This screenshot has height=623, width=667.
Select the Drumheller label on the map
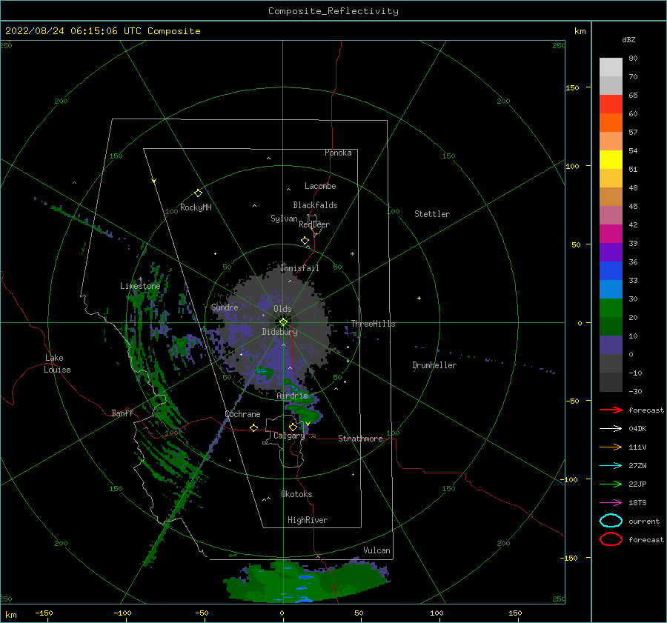[x=434, y=365]
